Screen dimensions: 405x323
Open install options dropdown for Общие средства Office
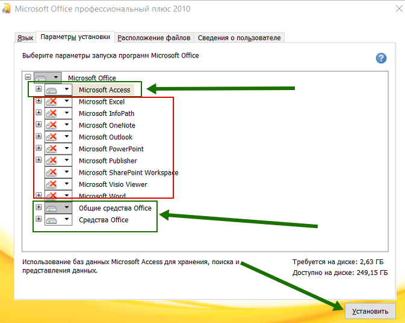coord(67,207)
